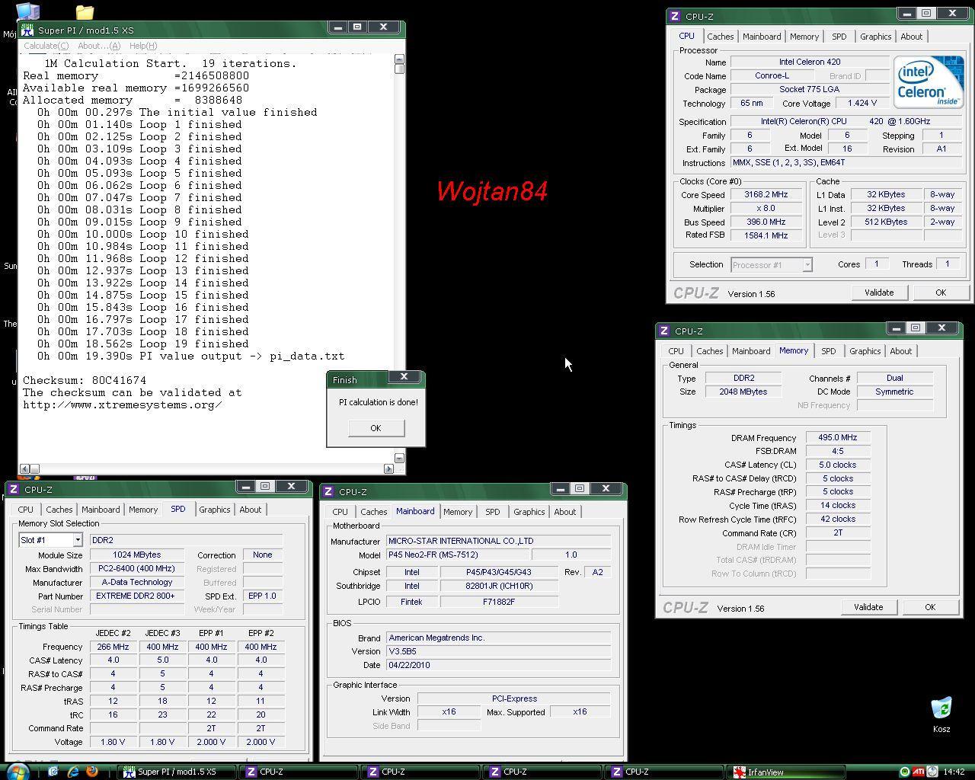This screenshot has height=780, width=975.
Task: Open Graphics tab in Motherboard info window
Action: pos(529,512)
